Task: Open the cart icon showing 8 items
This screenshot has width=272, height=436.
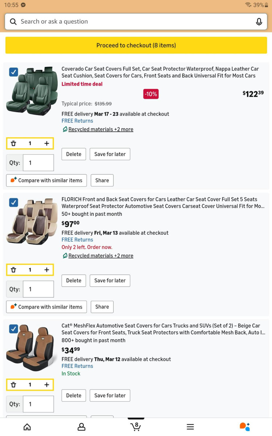Action: tap(136, 426)
